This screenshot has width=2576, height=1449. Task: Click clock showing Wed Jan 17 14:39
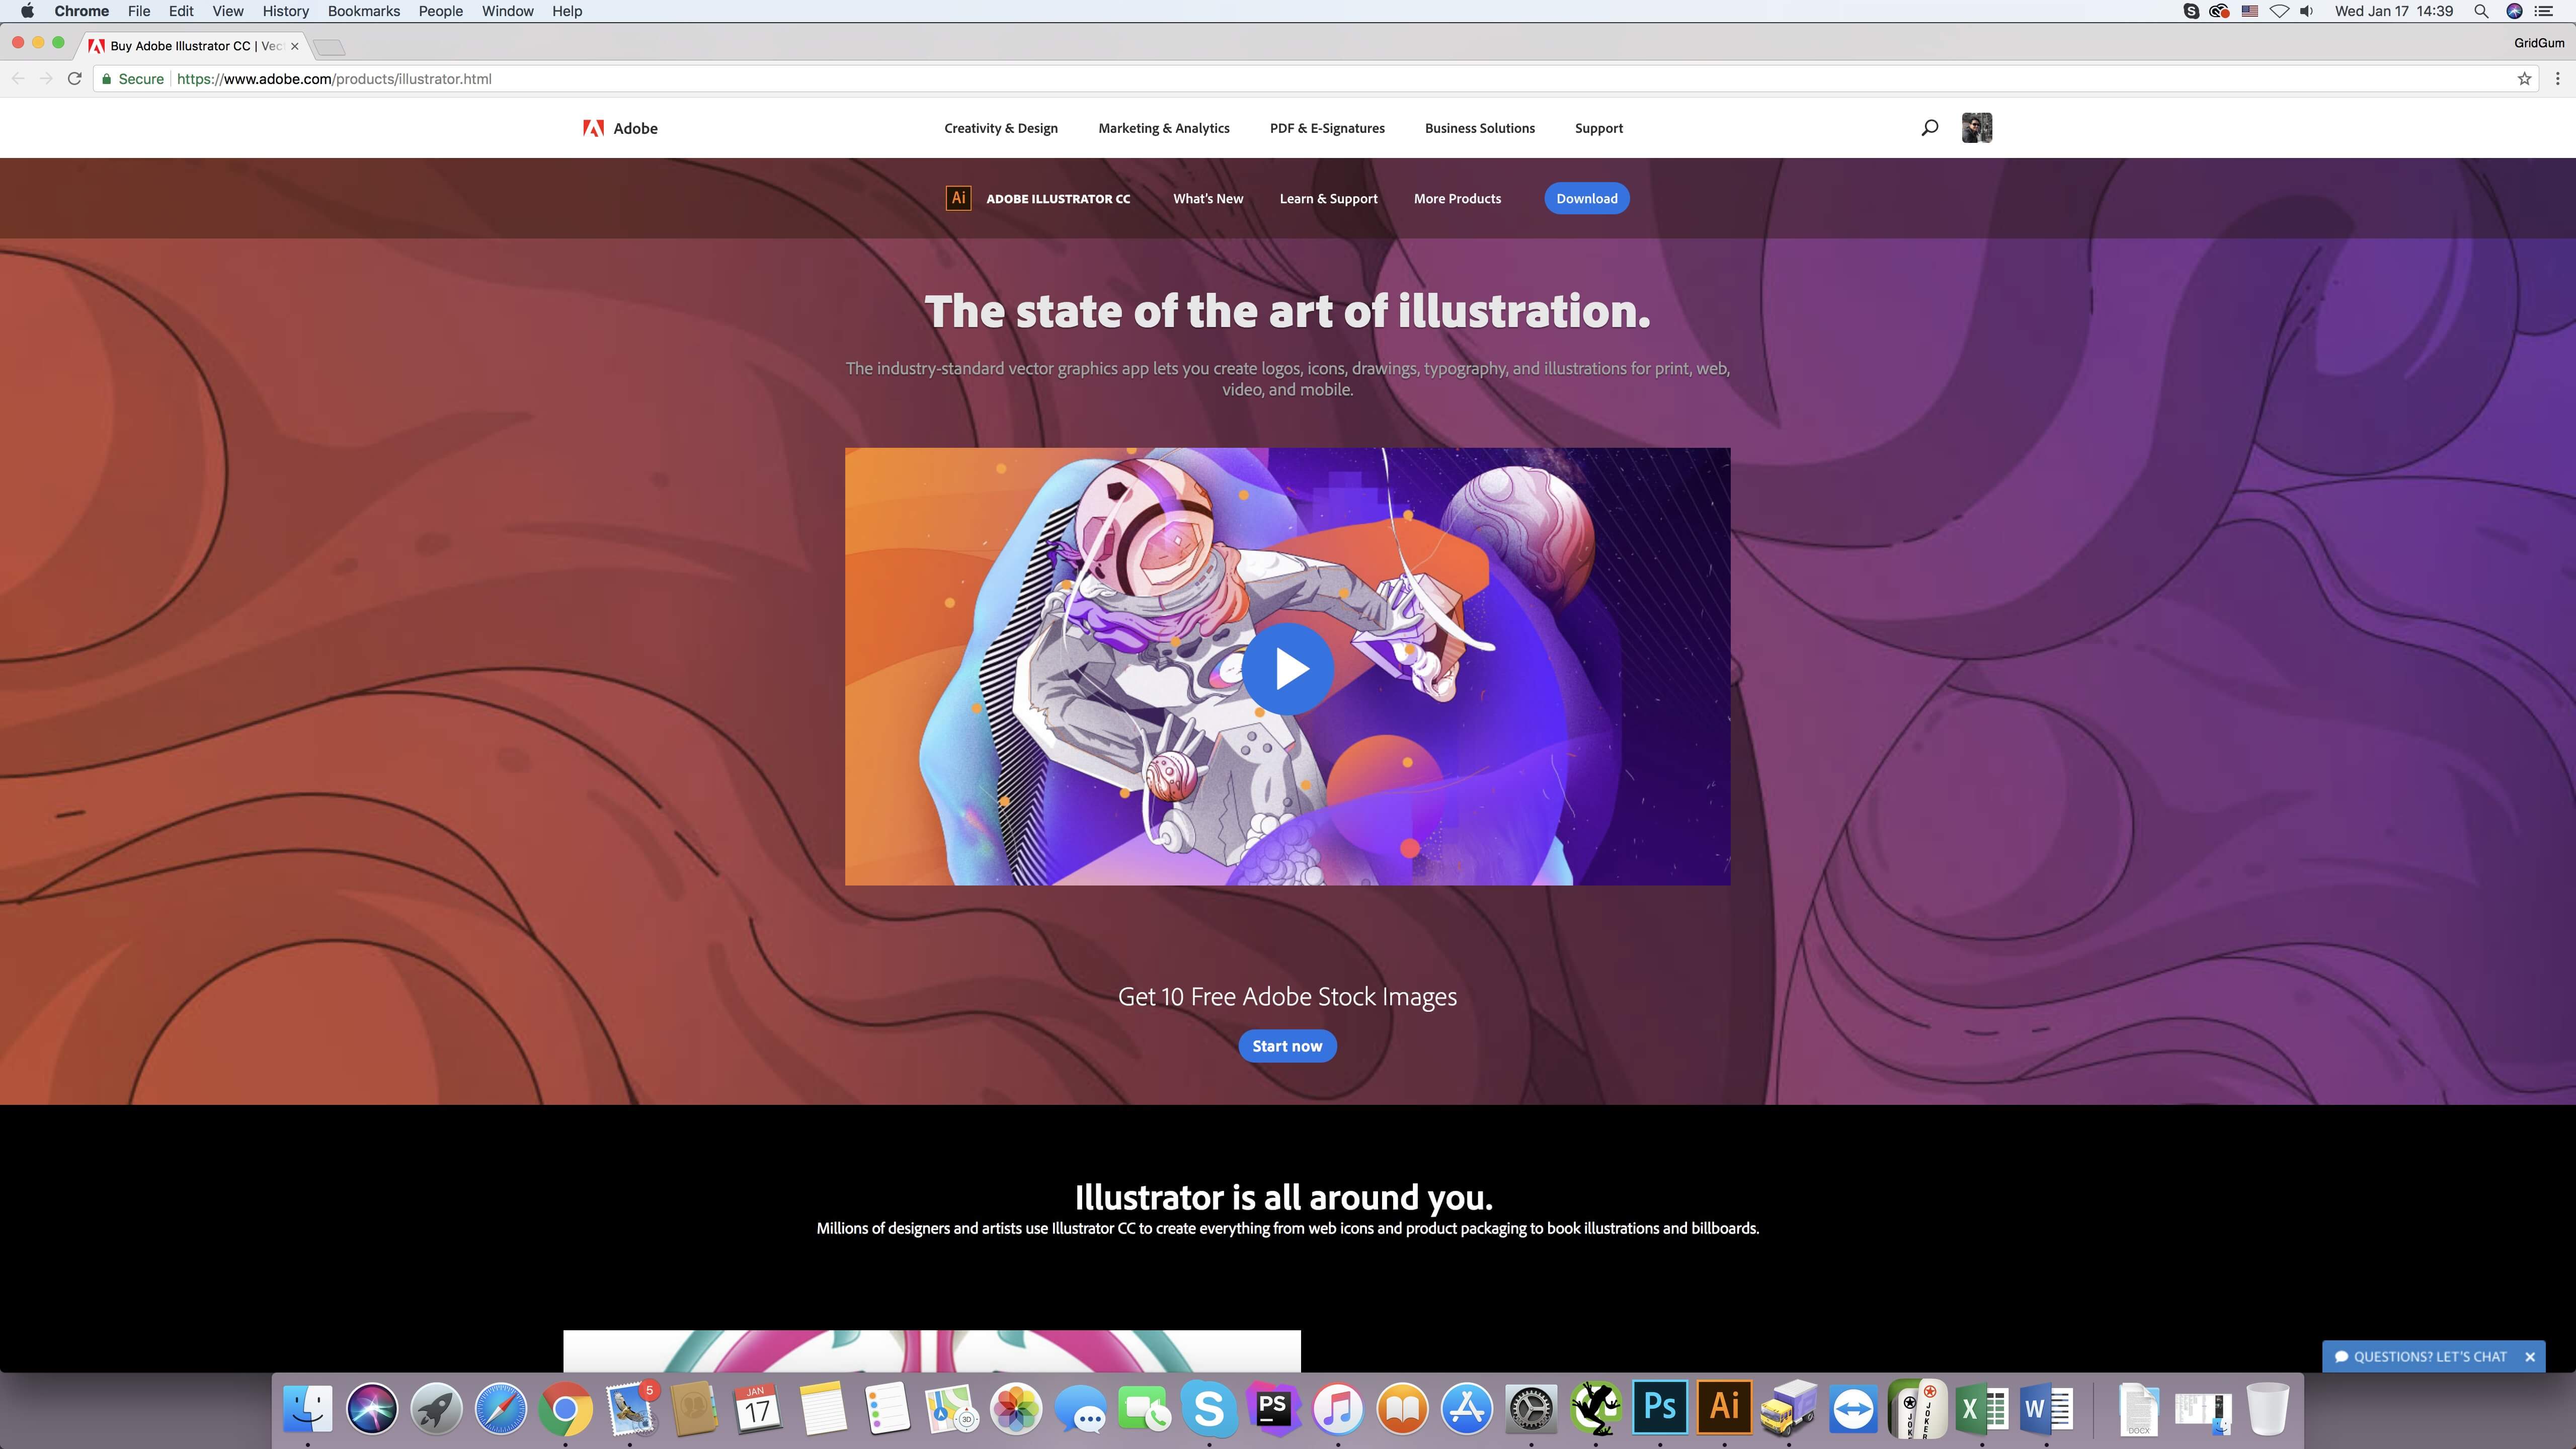(2394, 11)
